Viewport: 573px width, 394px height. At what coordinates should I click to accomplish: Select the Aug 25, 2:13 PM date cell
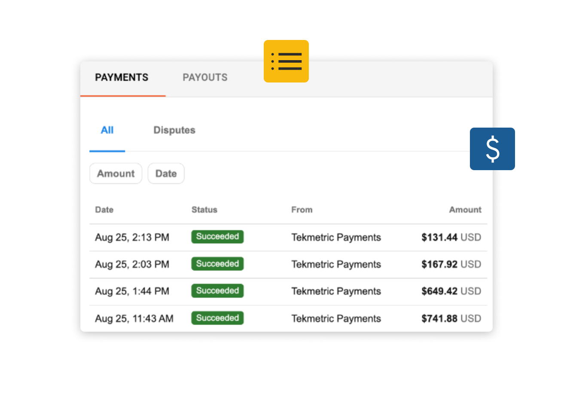point(132,237)
